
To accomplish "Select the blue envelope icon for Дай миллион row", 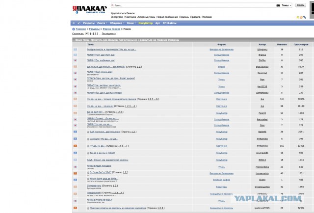I will coord(75,132).
